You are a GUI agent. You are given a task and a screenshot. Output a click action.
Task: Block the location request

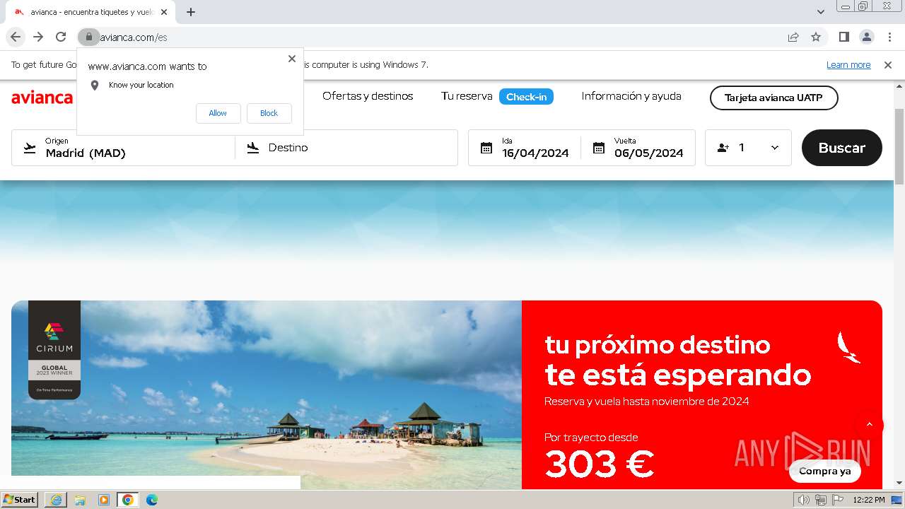point(269,113)
